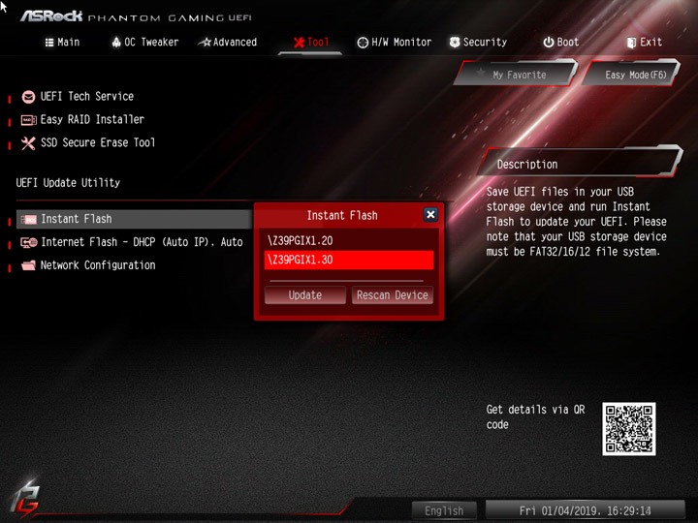This screenshot has width=698, height=523.
Task: Click the H/W Monitor gauge icon
Action: [x=363, y=43]
